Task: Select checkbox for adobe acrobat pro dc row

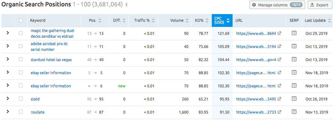Action: pyautogui.click(x=21, y=46)
